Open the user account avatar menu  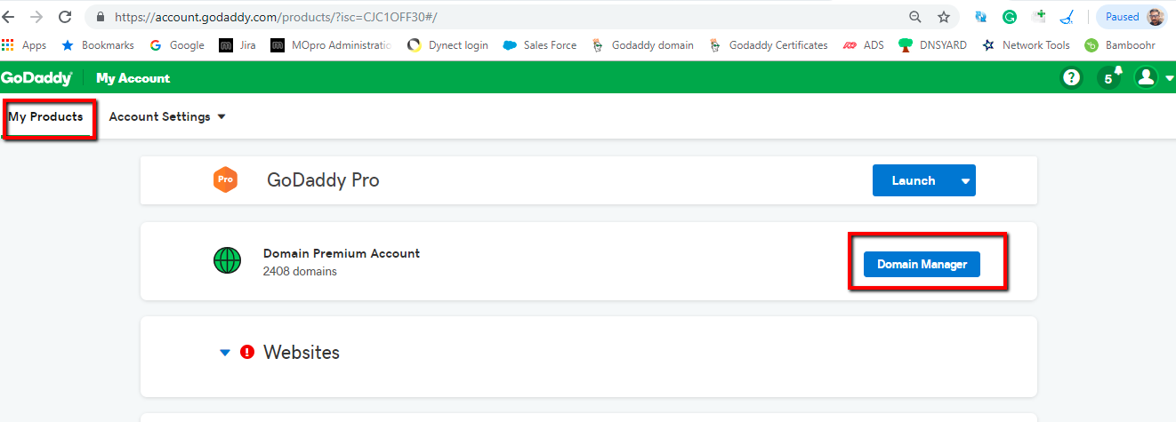point(1154,78)
